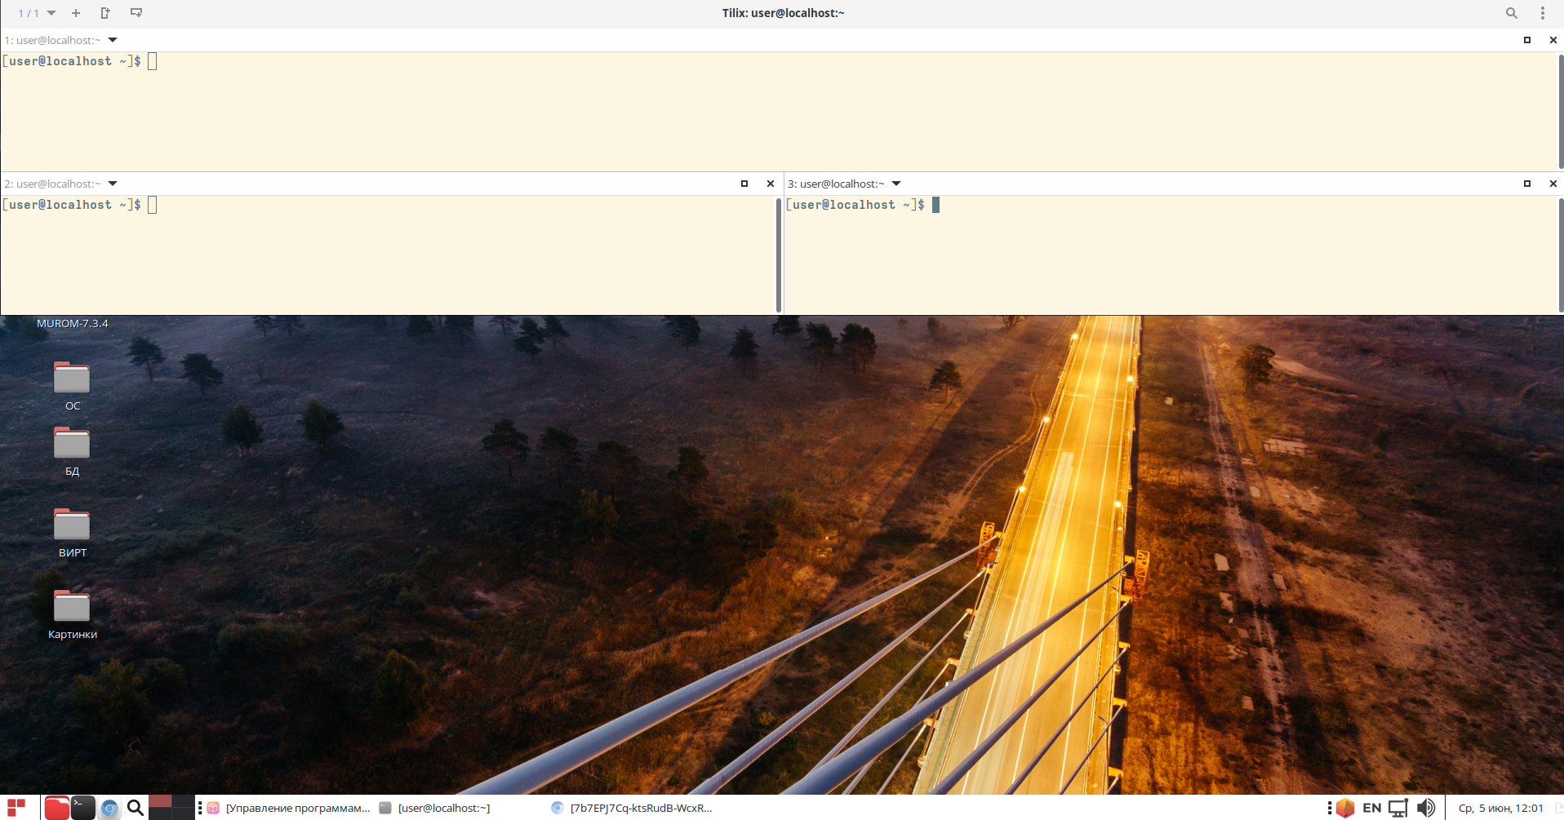Open the Tilix terminal search icon

click(1512, 13)
